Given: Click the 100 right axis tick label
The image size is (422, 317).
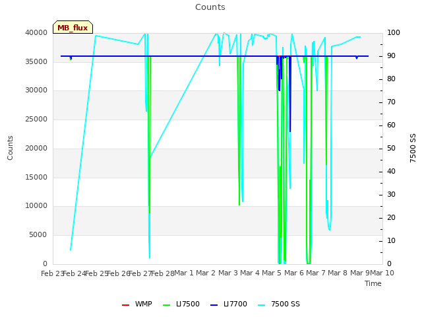Looking at the screenshot, I should point(394,32).
